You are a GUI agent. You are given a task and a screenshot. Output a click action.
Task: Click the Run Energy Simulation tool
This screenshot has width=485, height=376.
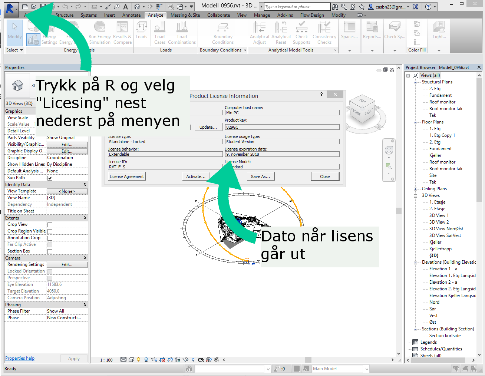click(100, 33)
